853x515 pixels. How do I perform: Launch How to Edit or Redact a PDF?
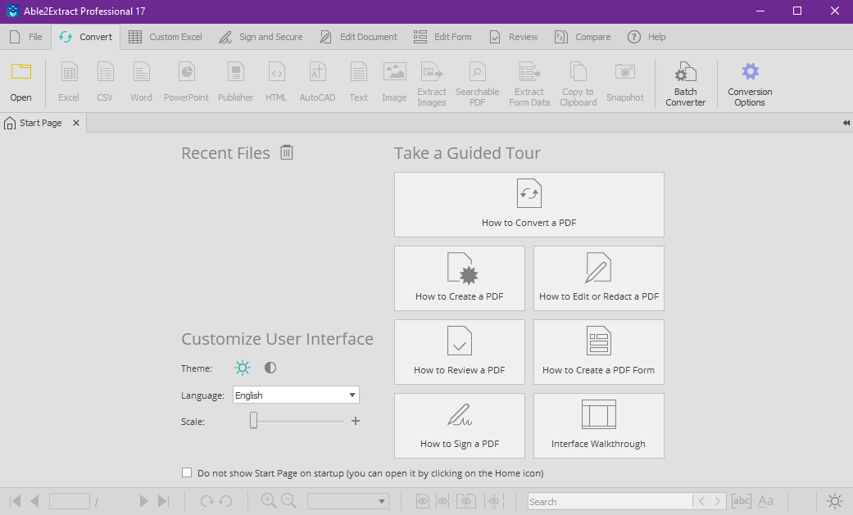[598, 278]
